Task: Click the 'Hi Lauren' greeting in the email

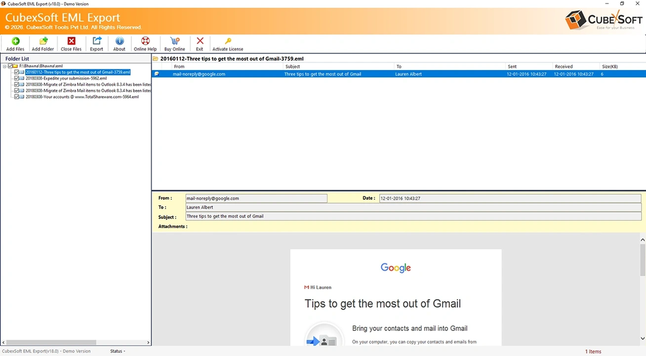Action: click(320, 287)
